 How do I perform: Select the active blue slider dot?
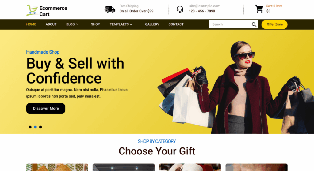point(35,127)
